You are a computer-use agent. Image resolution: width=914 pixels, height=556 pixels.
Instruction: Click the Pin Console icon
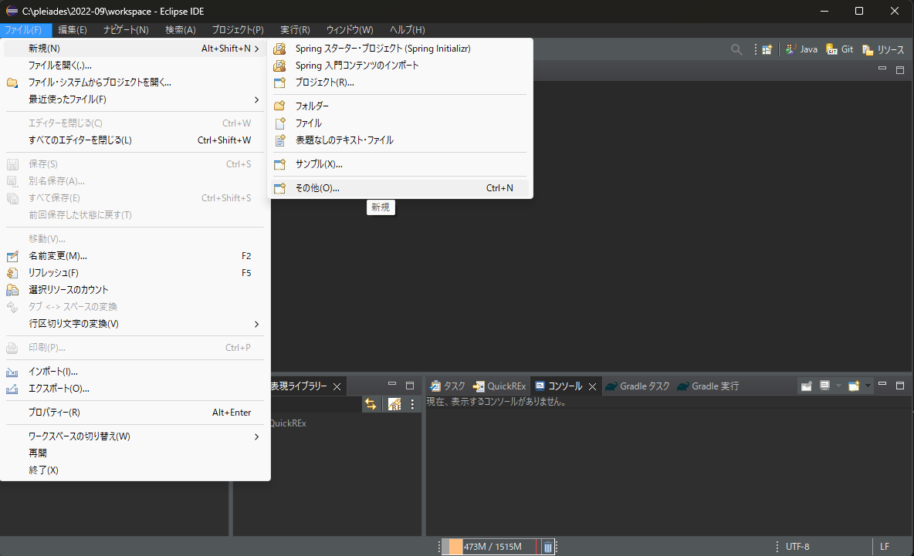pos(807,386)
